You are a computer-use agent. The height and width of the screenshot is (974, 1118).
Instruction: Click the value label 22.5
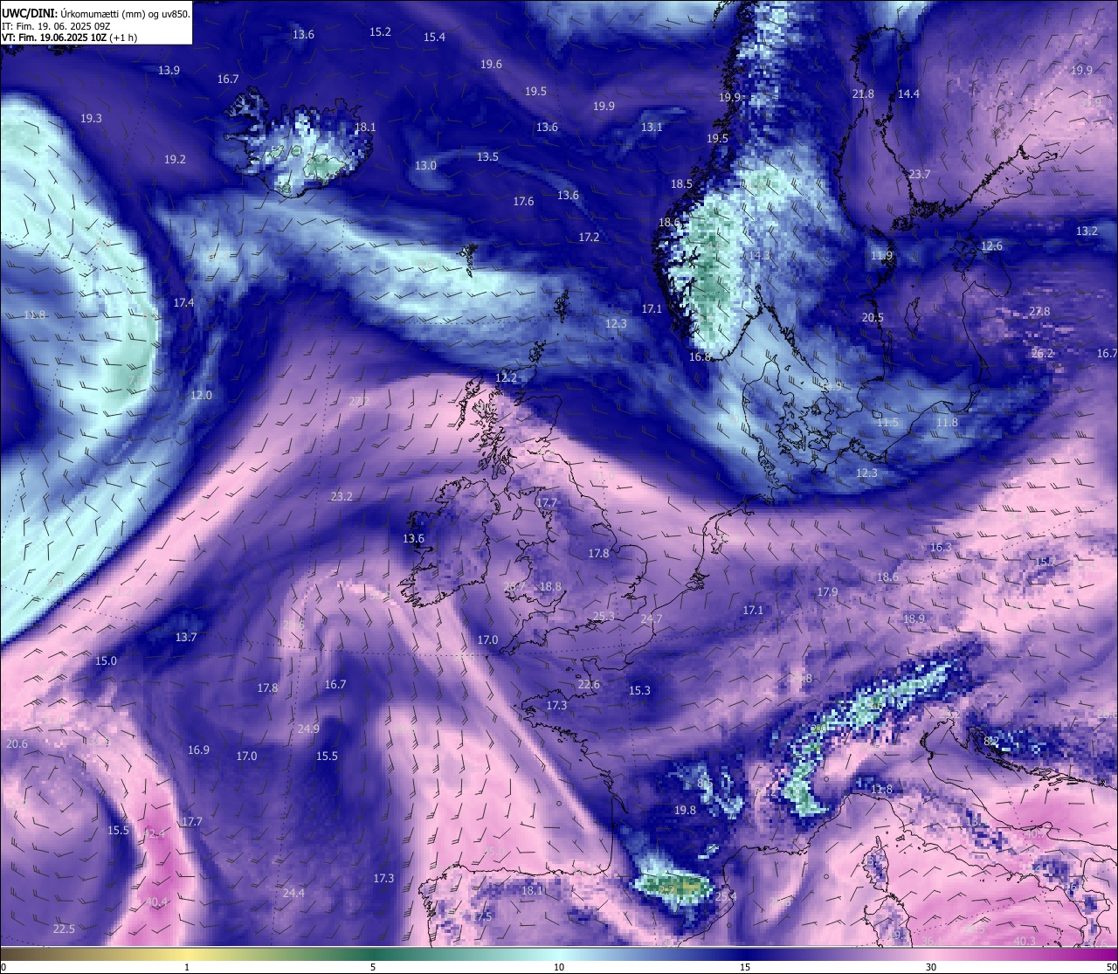click(x=64, y=929)
